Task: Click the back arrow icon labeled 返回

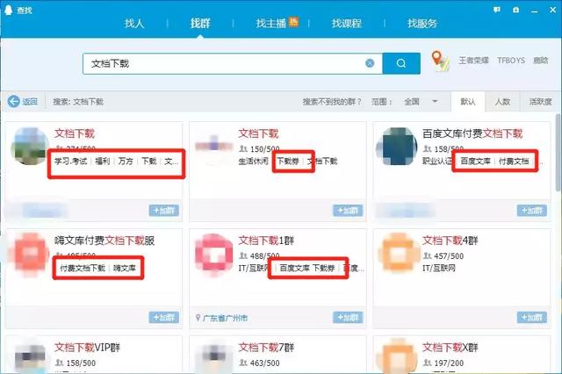Action: tap(14, 102)
